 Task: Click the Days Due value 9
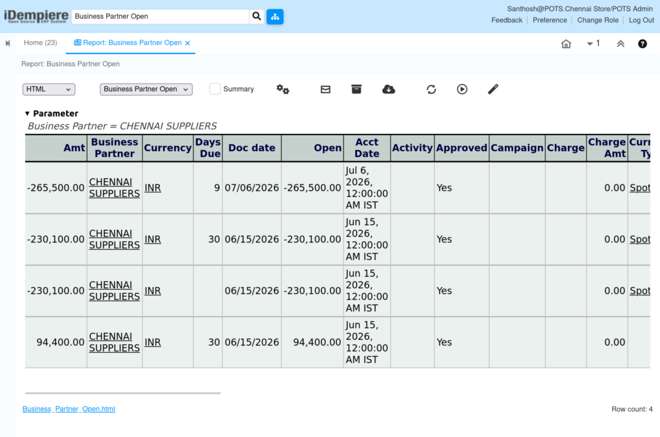coord(217,188)
